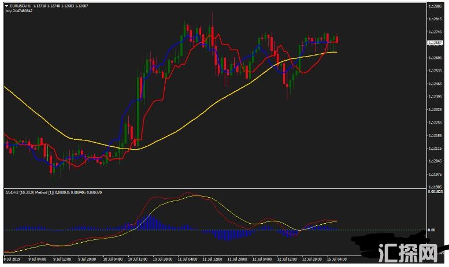Viewport: 449px width, 267px height.
Task: Click time axis label "11 Jul 20:00"
Action: (x=238, y=259)
